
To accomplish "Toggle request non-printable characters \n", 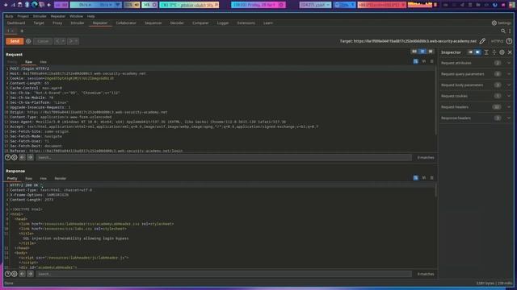I will point(423,61).
